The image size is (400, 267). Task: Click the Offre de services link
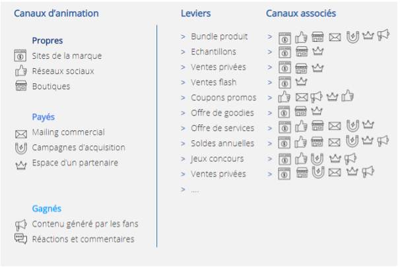(222, 128)
